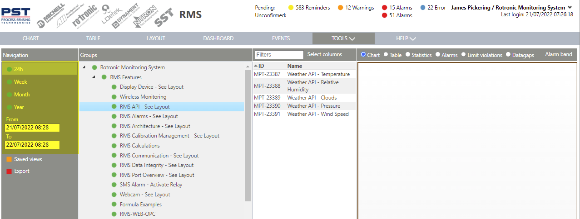Screen dimensions: 580x219
Task: Open the DASHBOARD tab
Action: click(218, 38)
